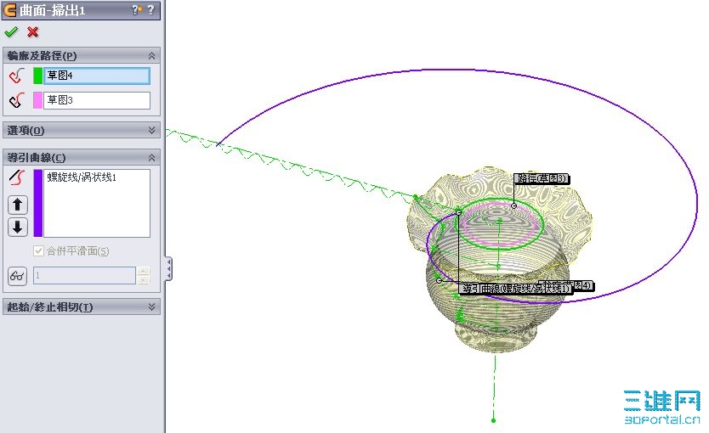
Task: Select the 草图4 profile field
Action: pyautogui.click(x=97, y=76)
